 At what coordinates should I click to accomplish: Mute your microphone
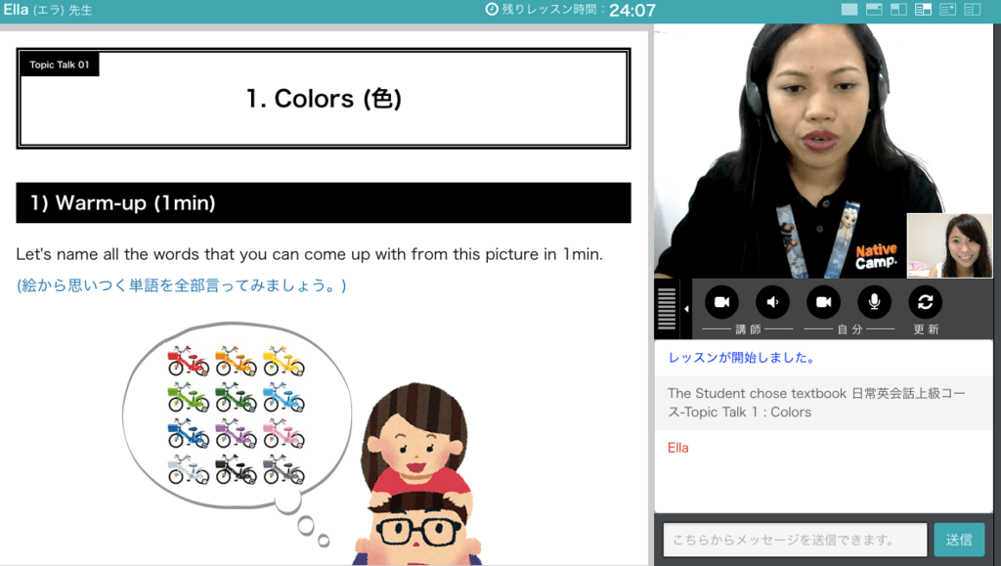[x=875, y=302]
